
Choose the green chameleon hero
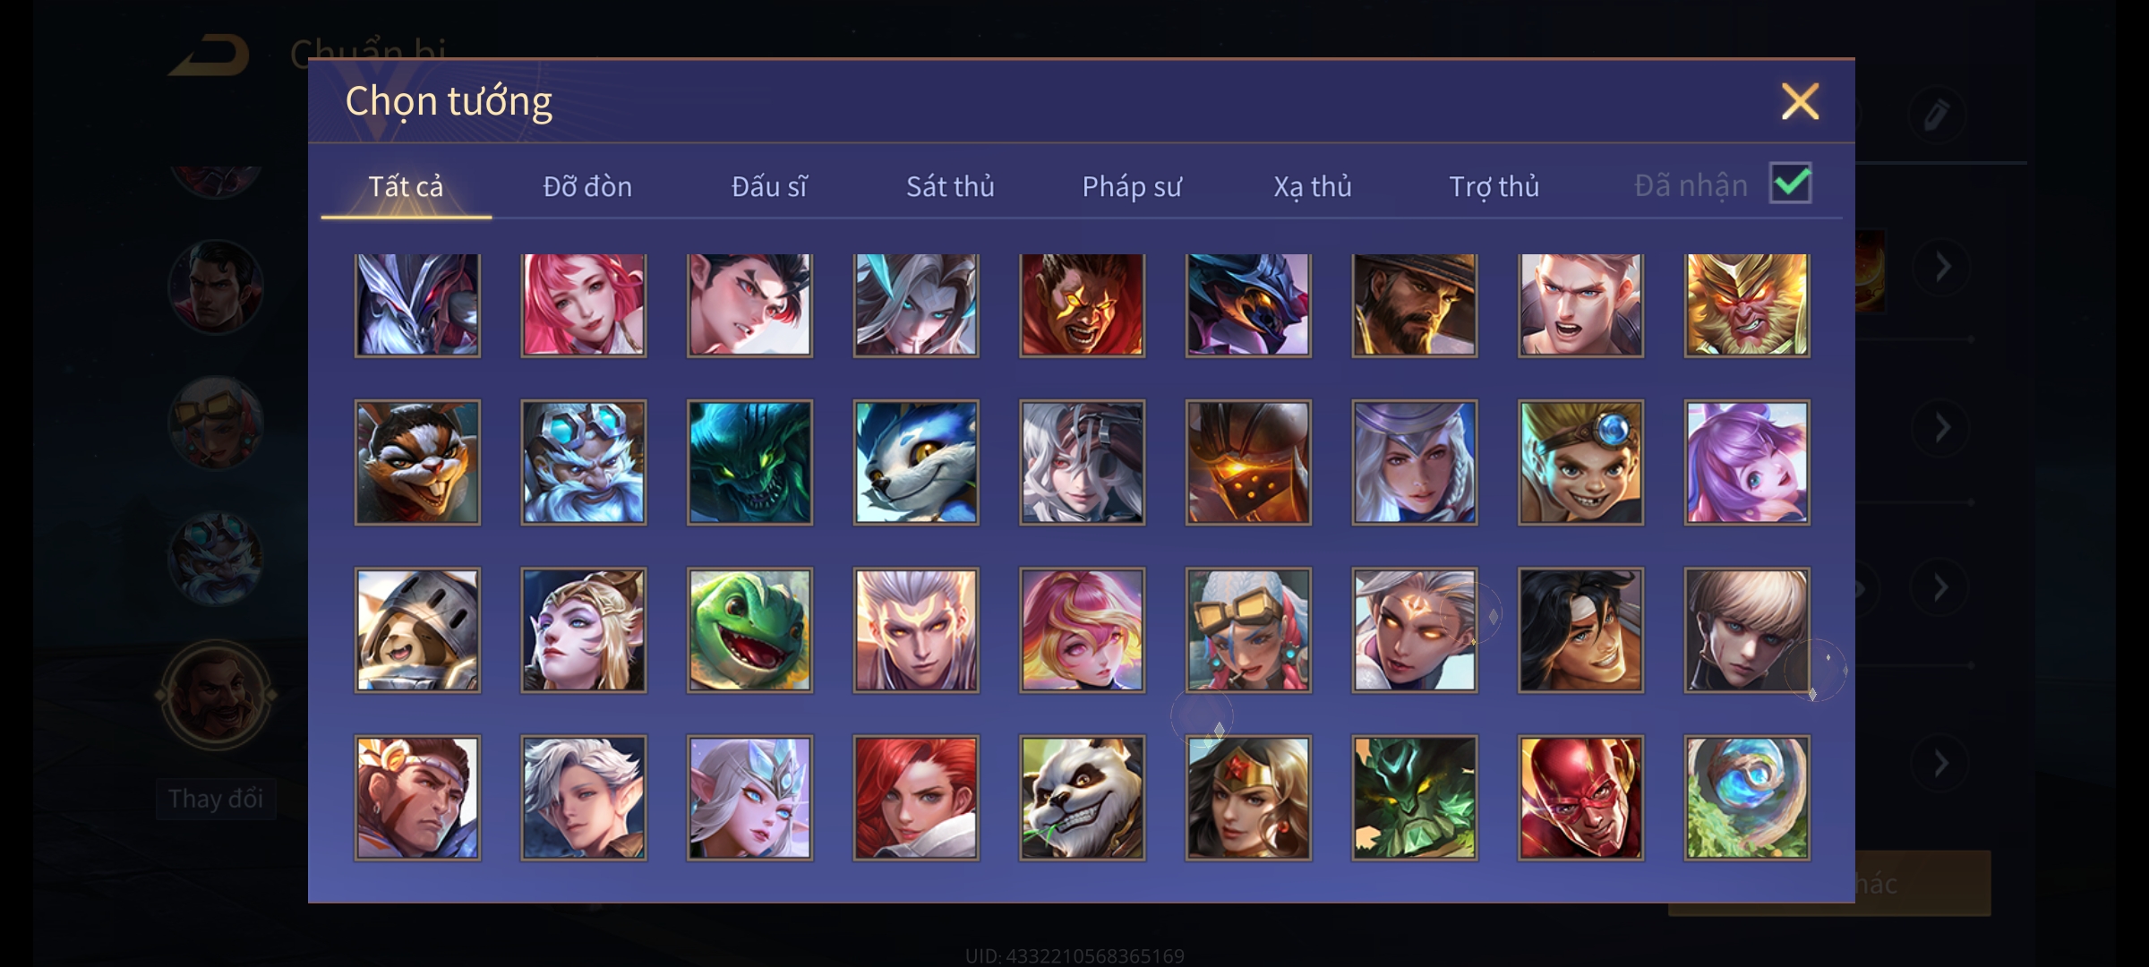pyautogui.click(x=749, y=630)
